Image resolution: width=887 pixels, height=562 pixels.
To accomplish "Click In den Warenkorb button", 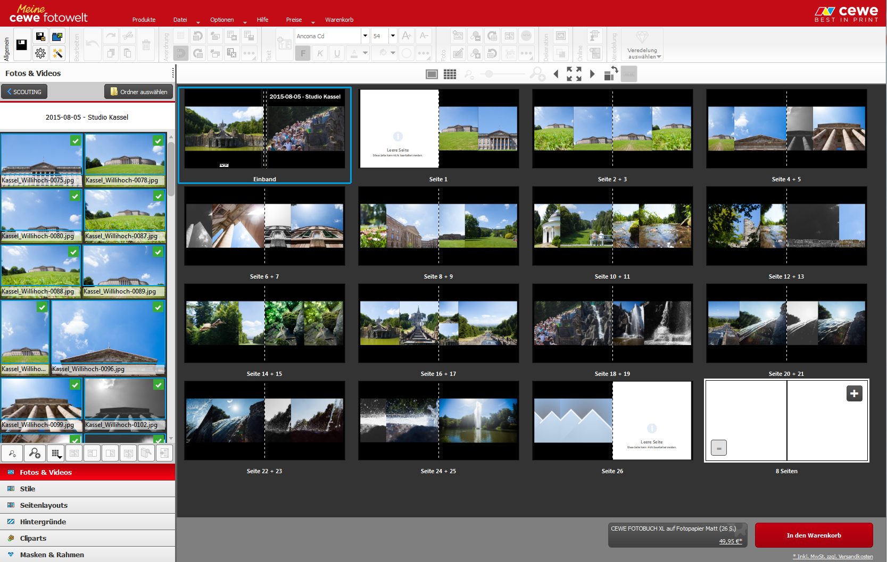I will coord(814,535).
